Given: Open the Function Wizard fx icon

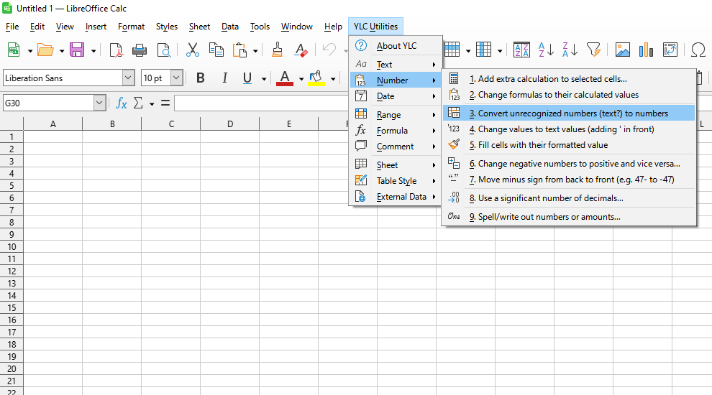Looking at the screenshot, I should click(122, 103).
